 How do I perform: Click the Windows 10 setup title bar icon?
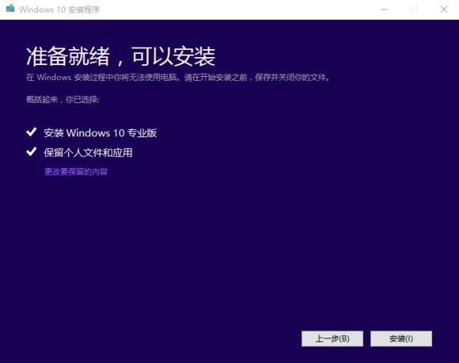(10, 9)
